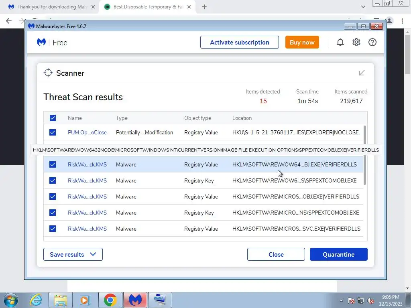Uncheck the checkbox for WOW64...BJ.EXE|VERIFIERDLLS row
Image resolution: width=411 pixels, height=308 pixels.
click(53, 164)
